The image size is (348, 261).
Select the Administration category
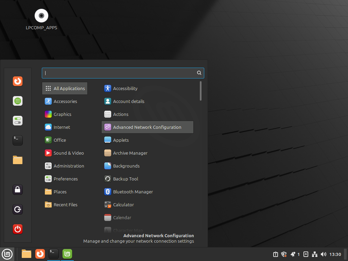pyautogui.click(x=65, y=166)
